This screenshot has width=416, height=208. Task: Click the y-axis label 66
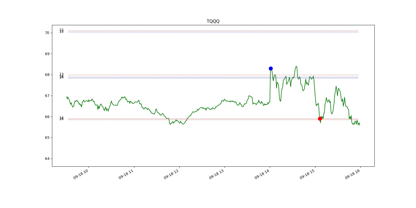coord(47,117)
